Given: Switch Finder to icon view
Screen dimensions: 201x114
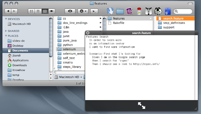Looking at the screenshot, I should point(31,11).
